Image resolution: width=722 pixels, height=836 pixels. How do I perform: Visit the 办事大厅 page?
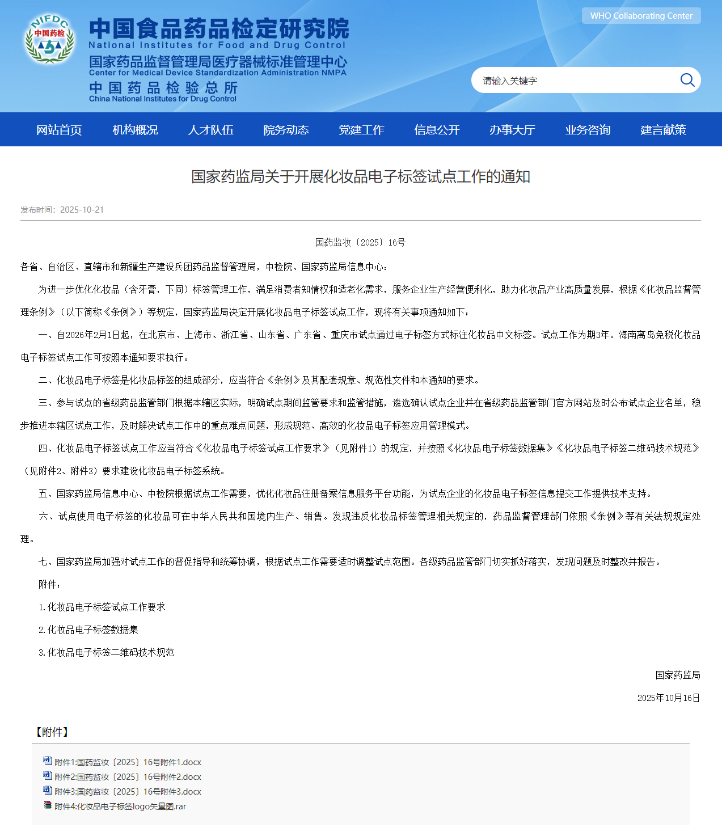(x=512, y=130)
